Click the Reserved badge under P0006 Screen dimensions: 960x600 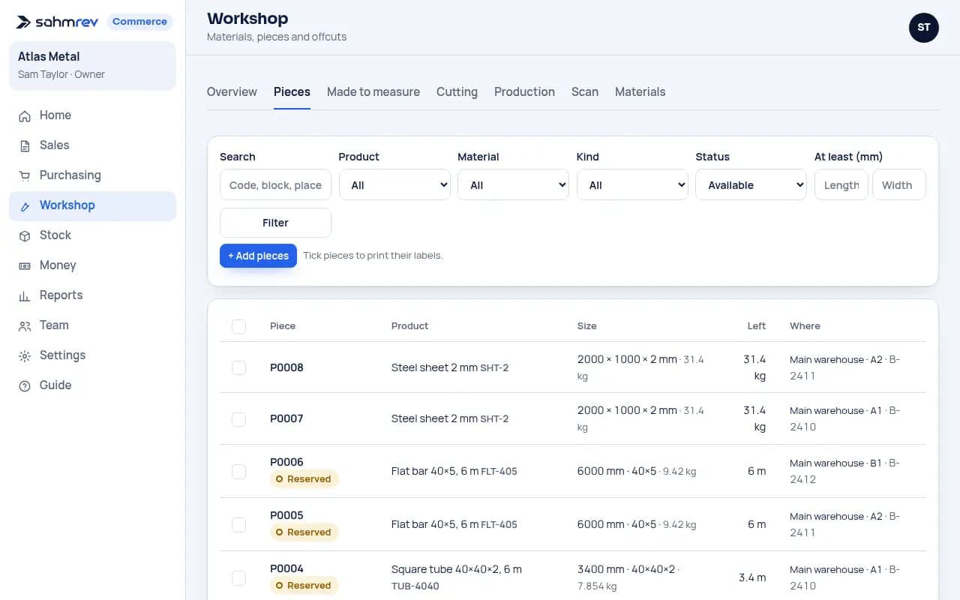click(x=304, y=479)
